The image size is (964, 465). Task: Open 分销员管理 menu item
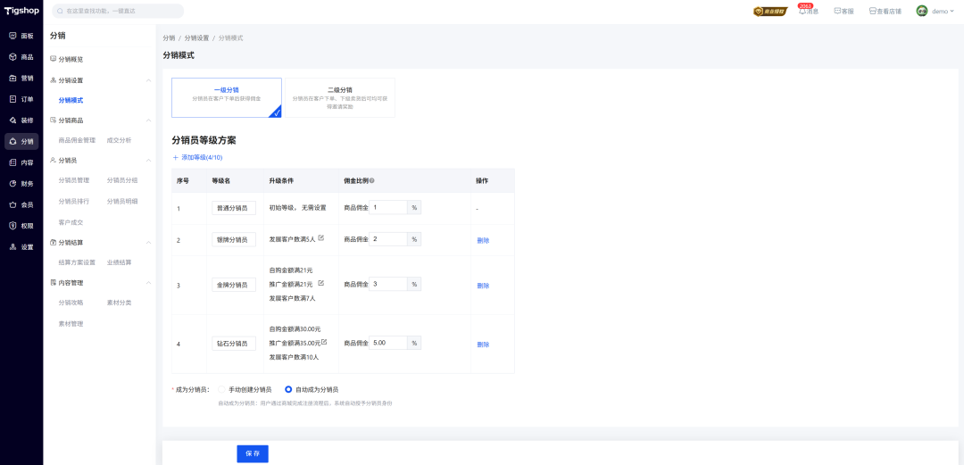pyautogui.click(x=74, y=180)
